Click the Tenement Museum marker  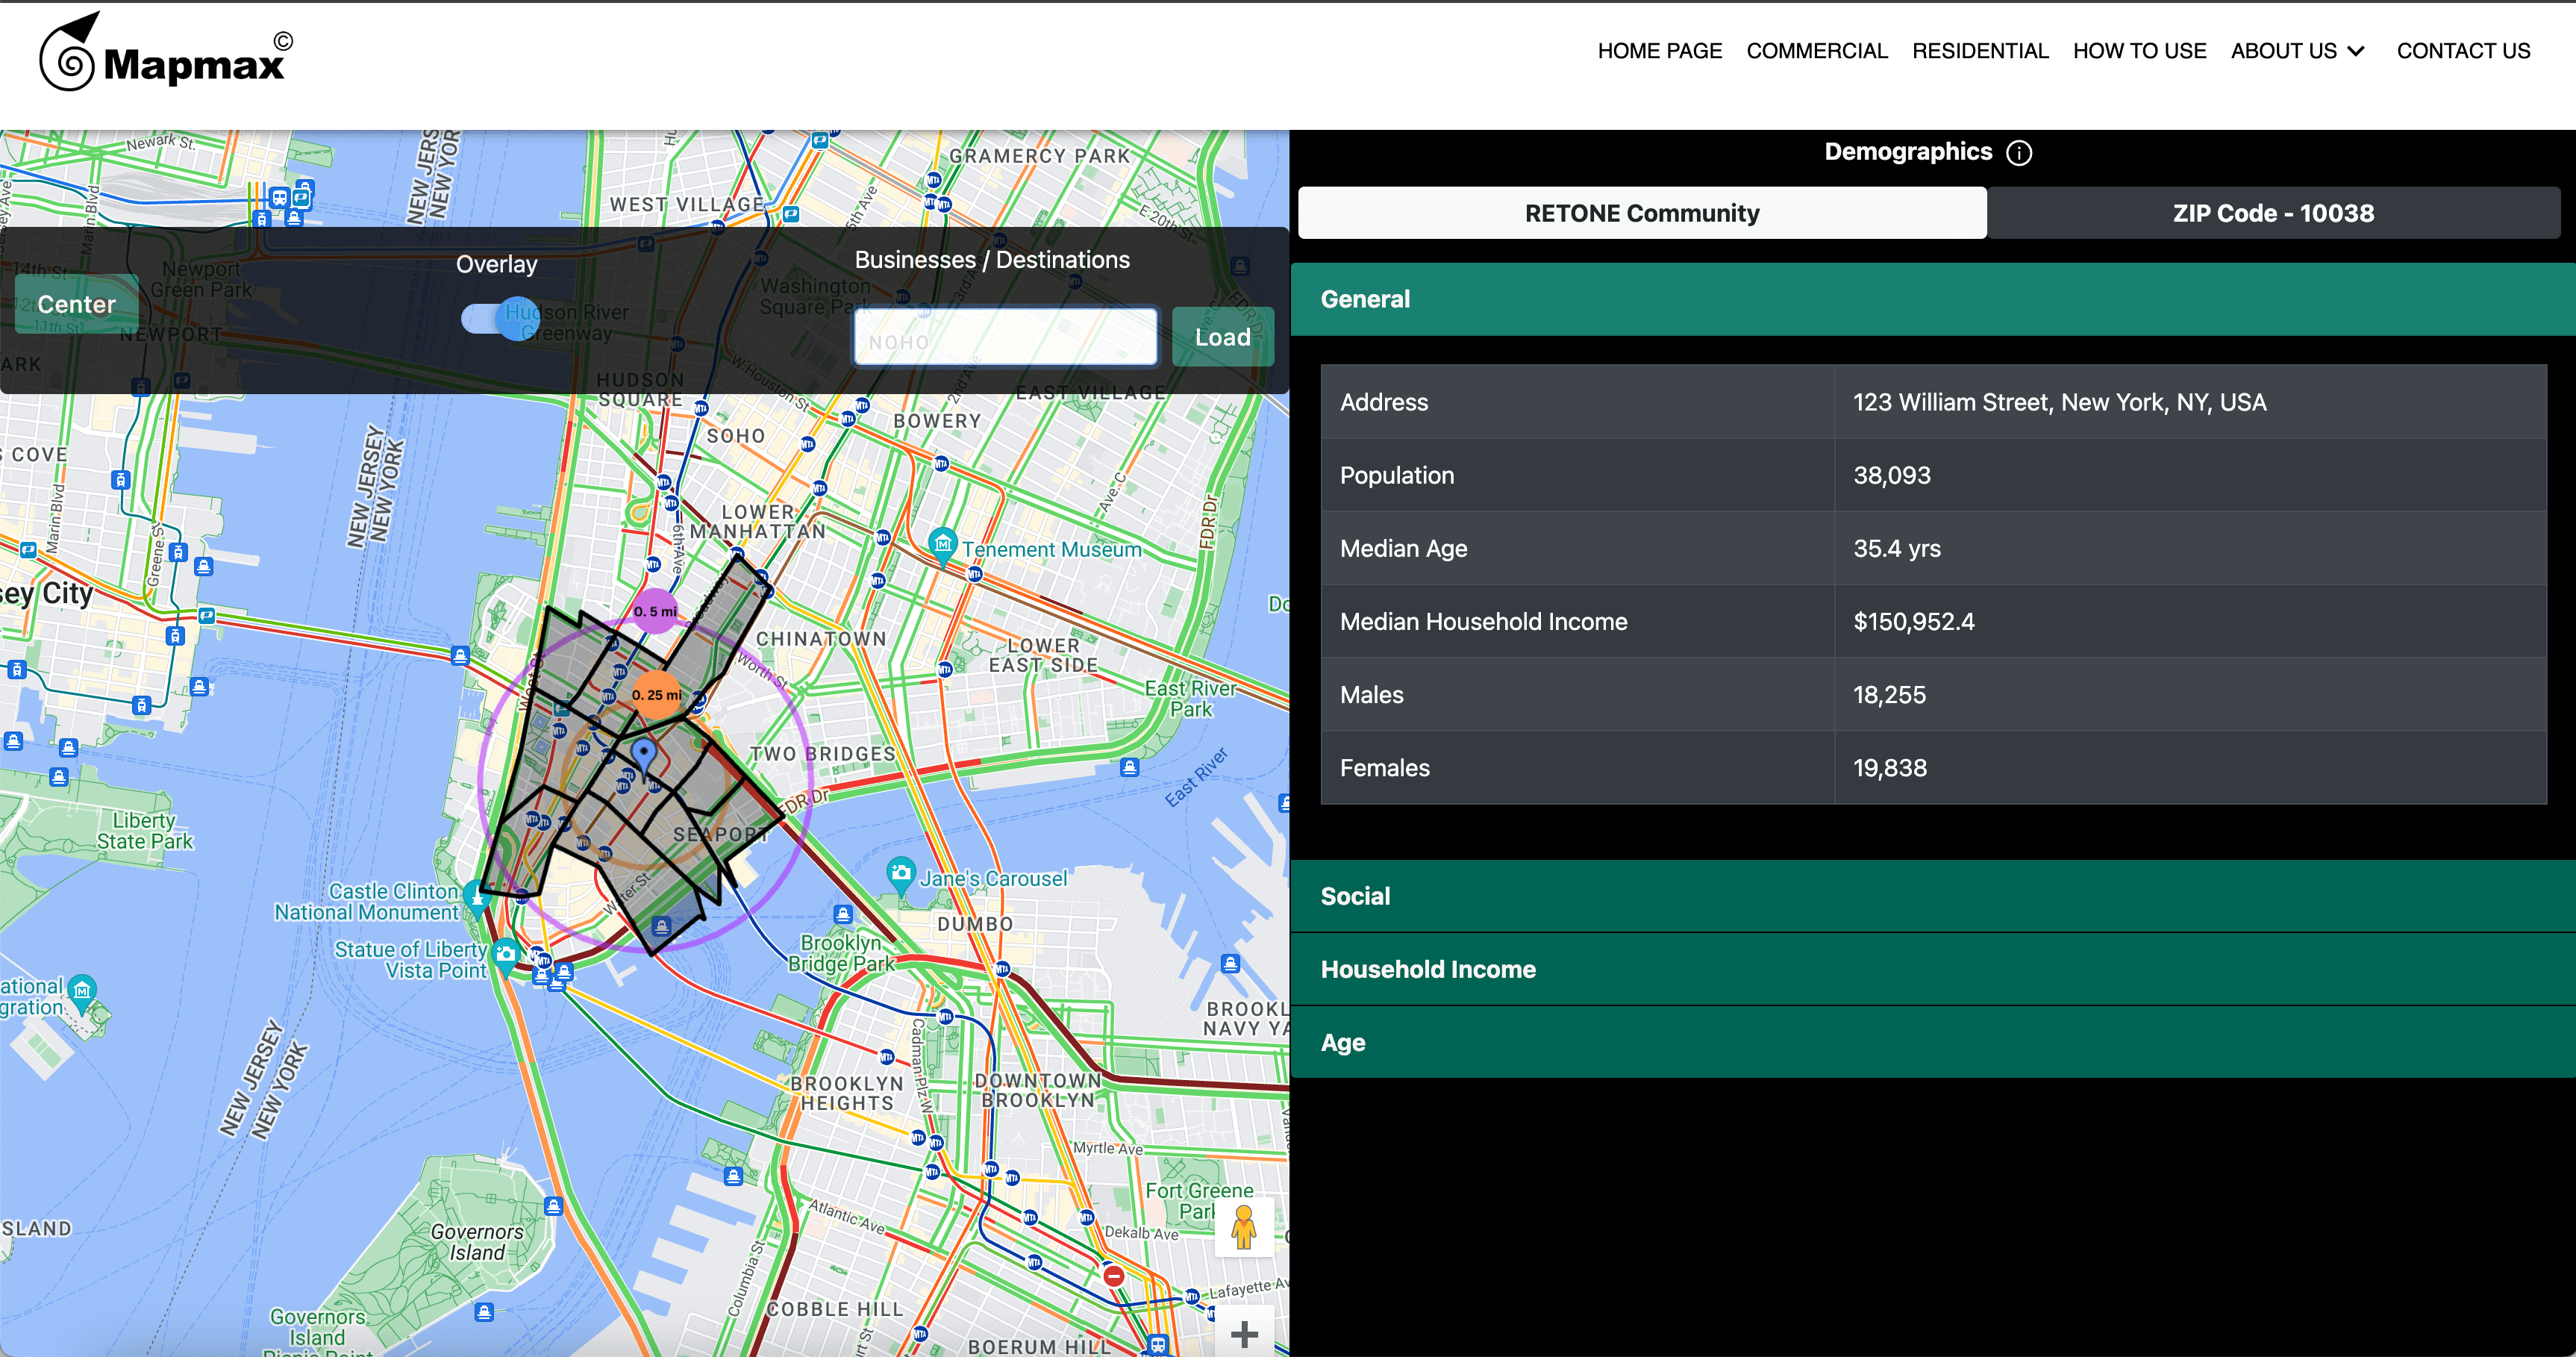[x=942, y=546]
